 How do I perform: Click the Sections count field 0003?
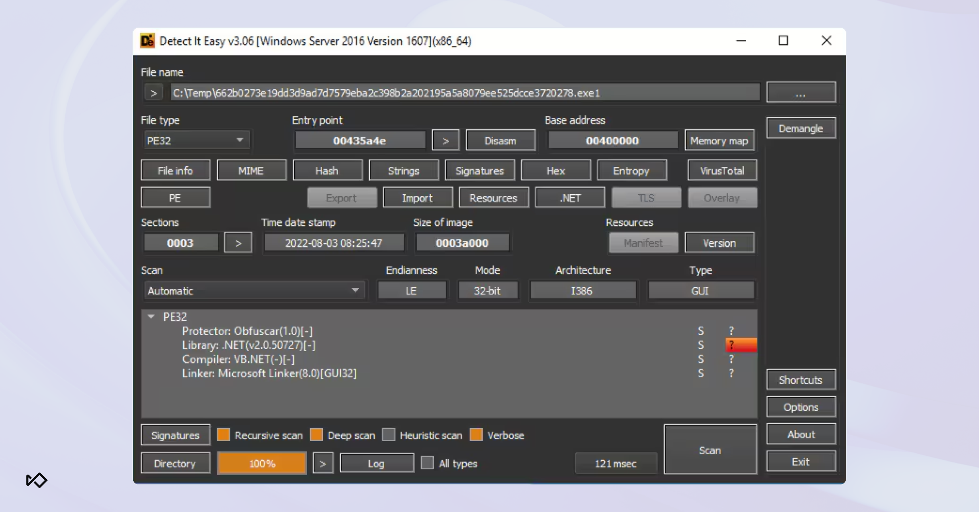pos(181,243)
